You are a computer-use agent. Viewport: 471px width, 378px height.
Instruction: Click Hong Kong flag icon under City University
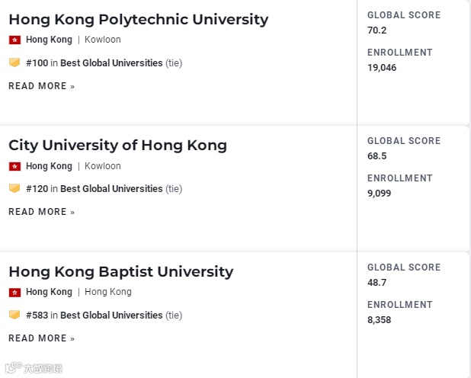pyautogui.click(x=14, y=166)
